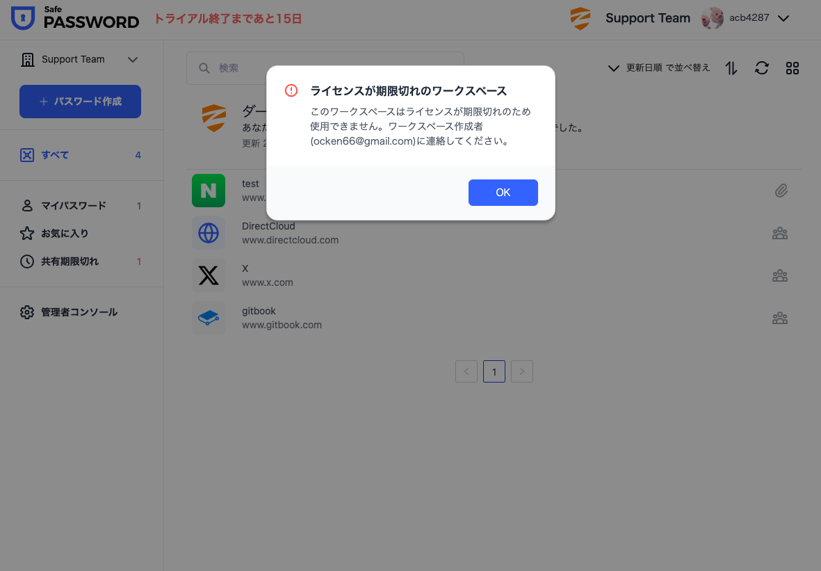Open 共有期限切れ expired shares list
Screen dimensions: 821x571
[x=70, y=262]
